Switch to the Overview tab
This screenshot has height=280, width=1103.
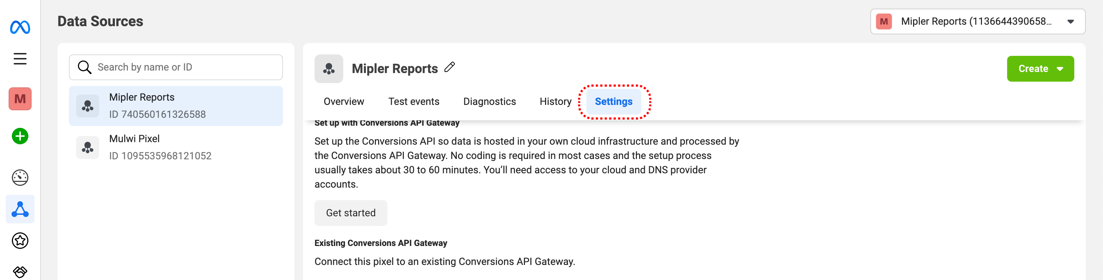coord(344,102)
